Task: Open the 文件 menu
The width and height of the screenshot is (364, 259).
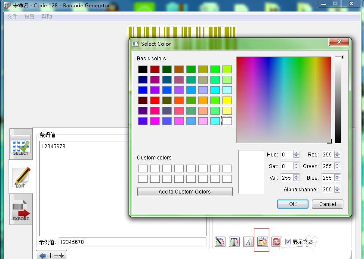Action: tap(12, 16)
